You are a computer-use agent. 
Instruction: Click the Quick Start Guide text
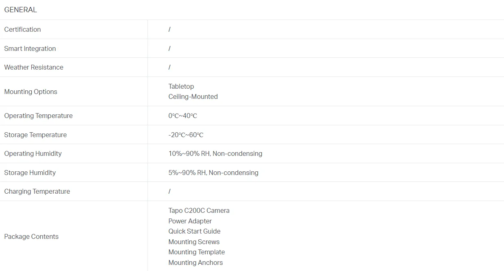[x=194, y=231]
